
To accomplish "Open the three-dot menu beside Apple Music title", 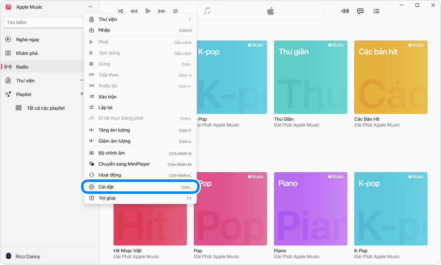I will (x=90, y=7).
